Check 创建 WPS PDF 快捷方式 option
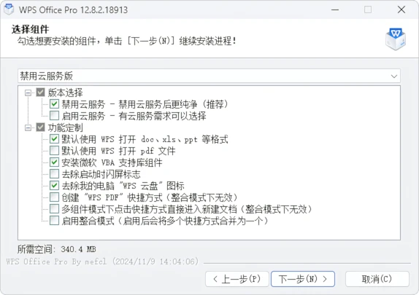This screenshot has height=295, width=419. pos(54,197)
